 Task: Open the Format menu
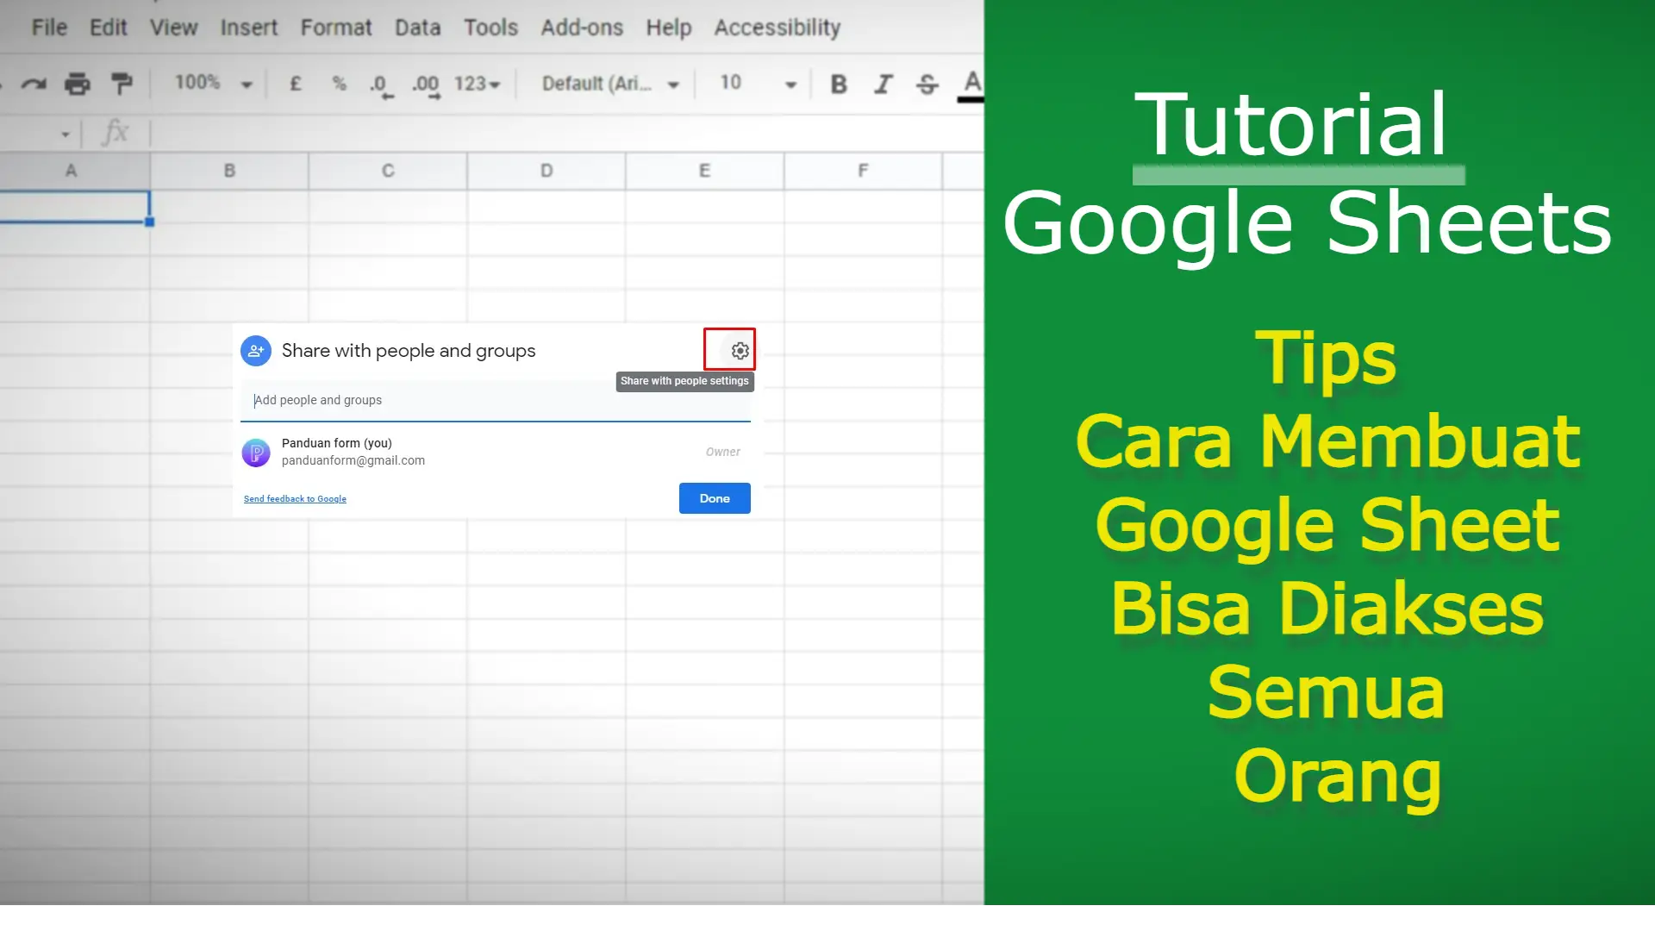[335, 28]
